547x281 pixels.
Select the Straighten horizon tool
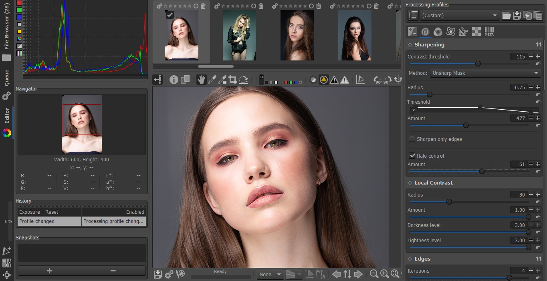pos(243,80)
